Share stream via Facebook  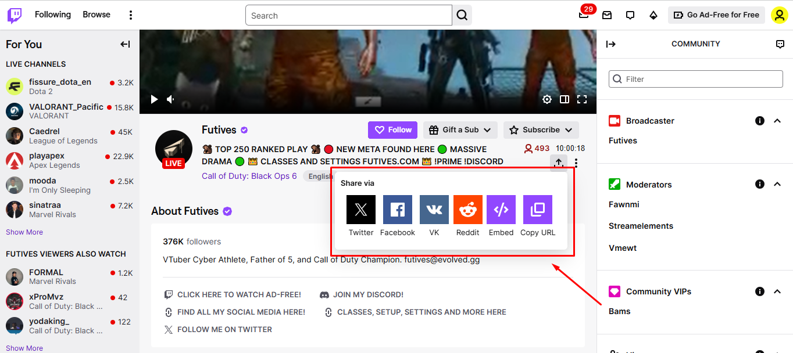(x=398, y=216)
